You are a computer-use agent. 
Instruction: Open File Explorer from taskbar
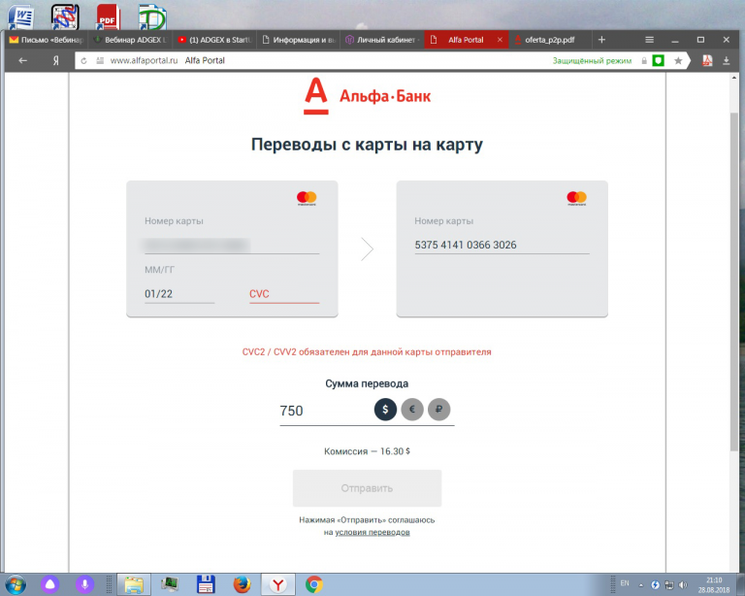134,584
